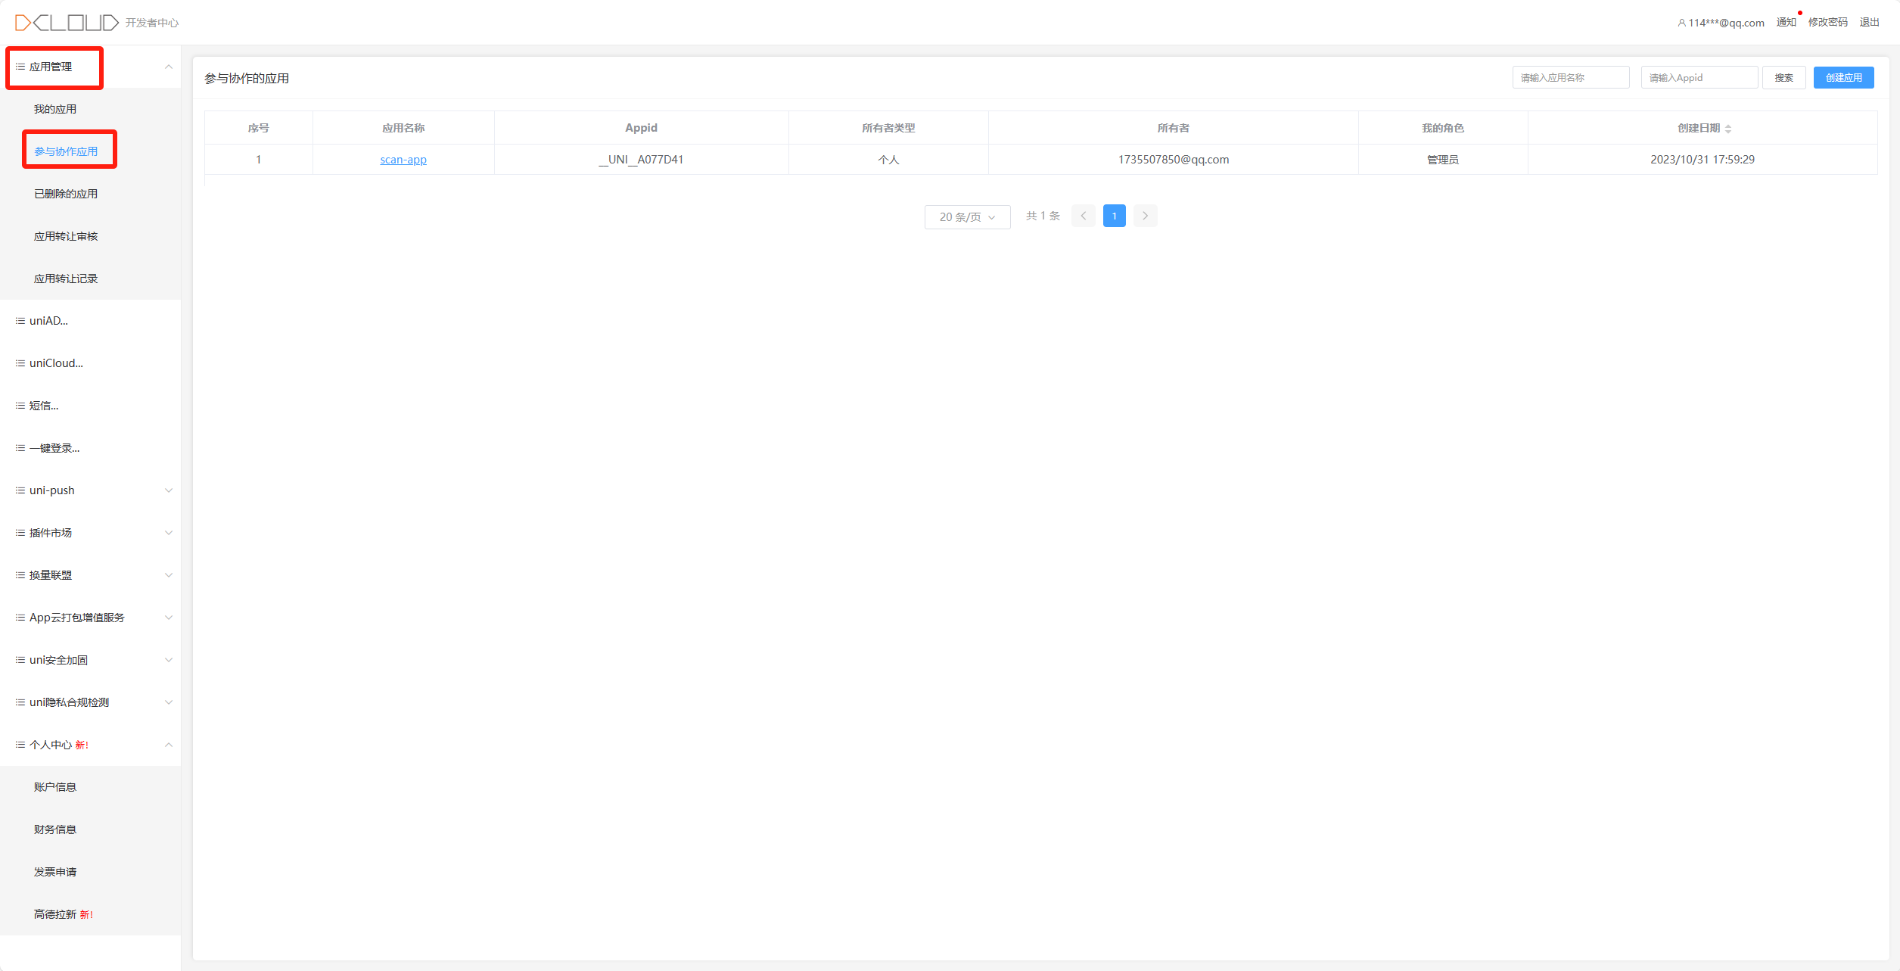Click the list icon beside 短信
1900x971 pixels.
(x=20, y=406)
